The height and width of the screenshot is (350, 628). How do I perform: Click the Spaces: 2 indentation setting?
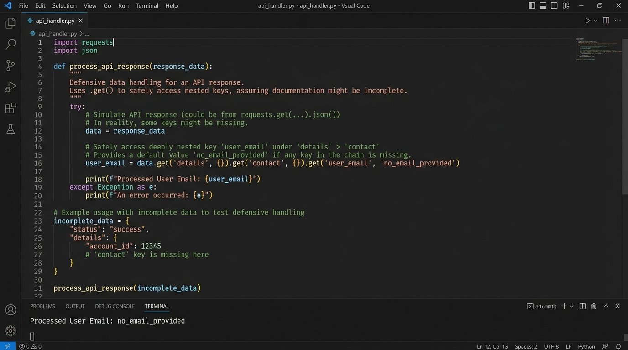[526, 346]
